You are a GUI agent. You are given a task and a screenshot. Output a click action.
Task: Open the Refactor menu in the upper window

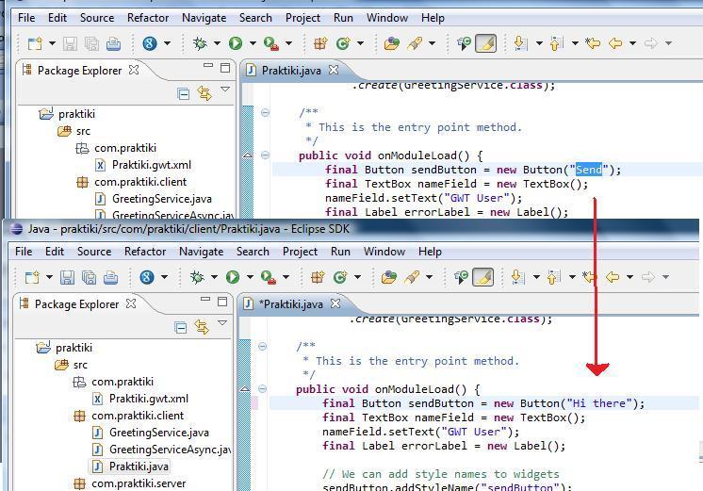click(148, 18)
